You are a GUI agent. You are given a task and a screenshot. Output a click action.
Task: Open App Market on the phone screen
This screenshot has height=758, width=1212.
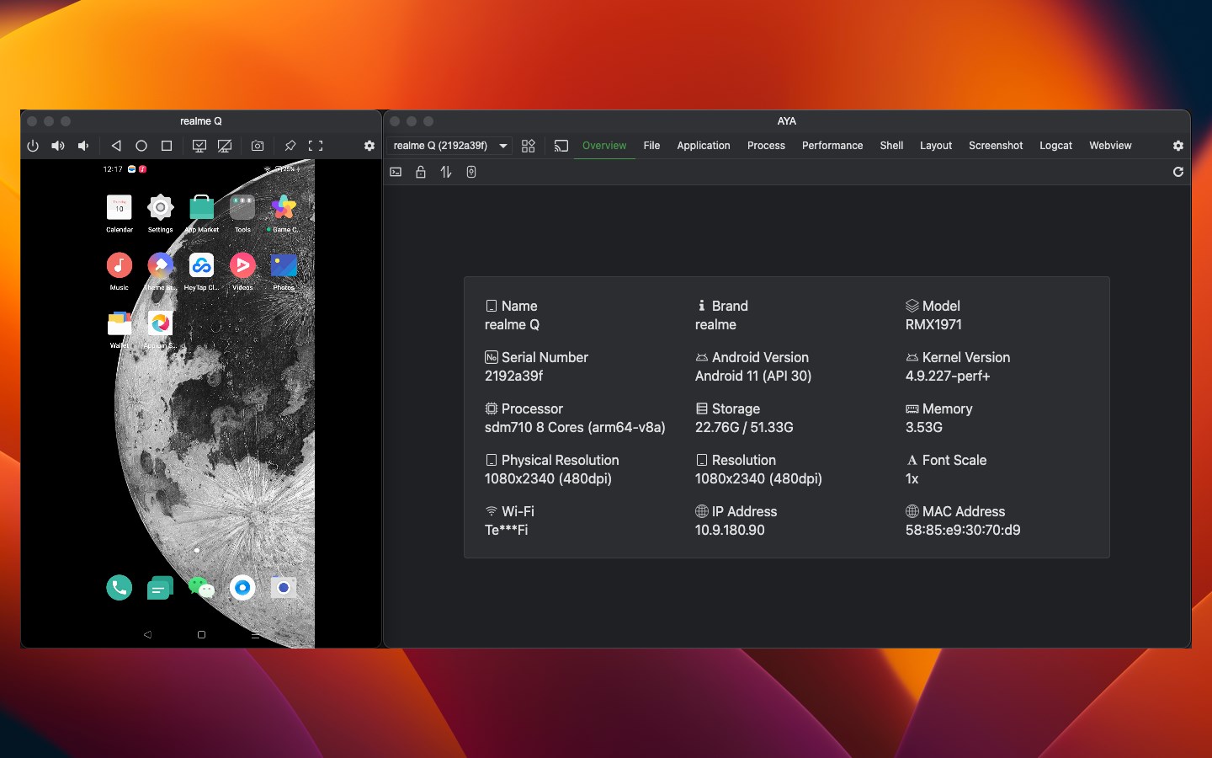coord(201,207)
